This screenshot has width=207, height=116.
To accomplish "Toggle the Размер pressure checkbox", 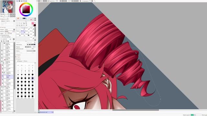I will click(17, 61).
